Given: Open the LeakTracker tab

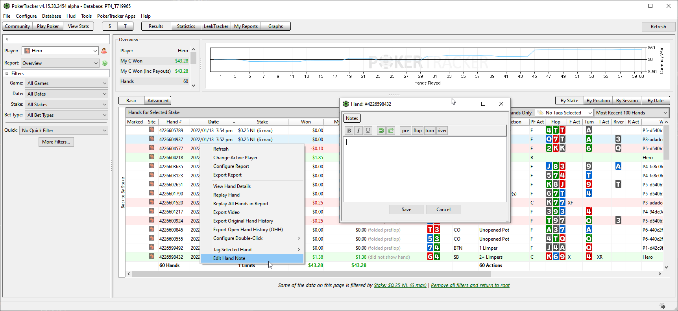Looking at the screenshot, I should click(216, 26).
